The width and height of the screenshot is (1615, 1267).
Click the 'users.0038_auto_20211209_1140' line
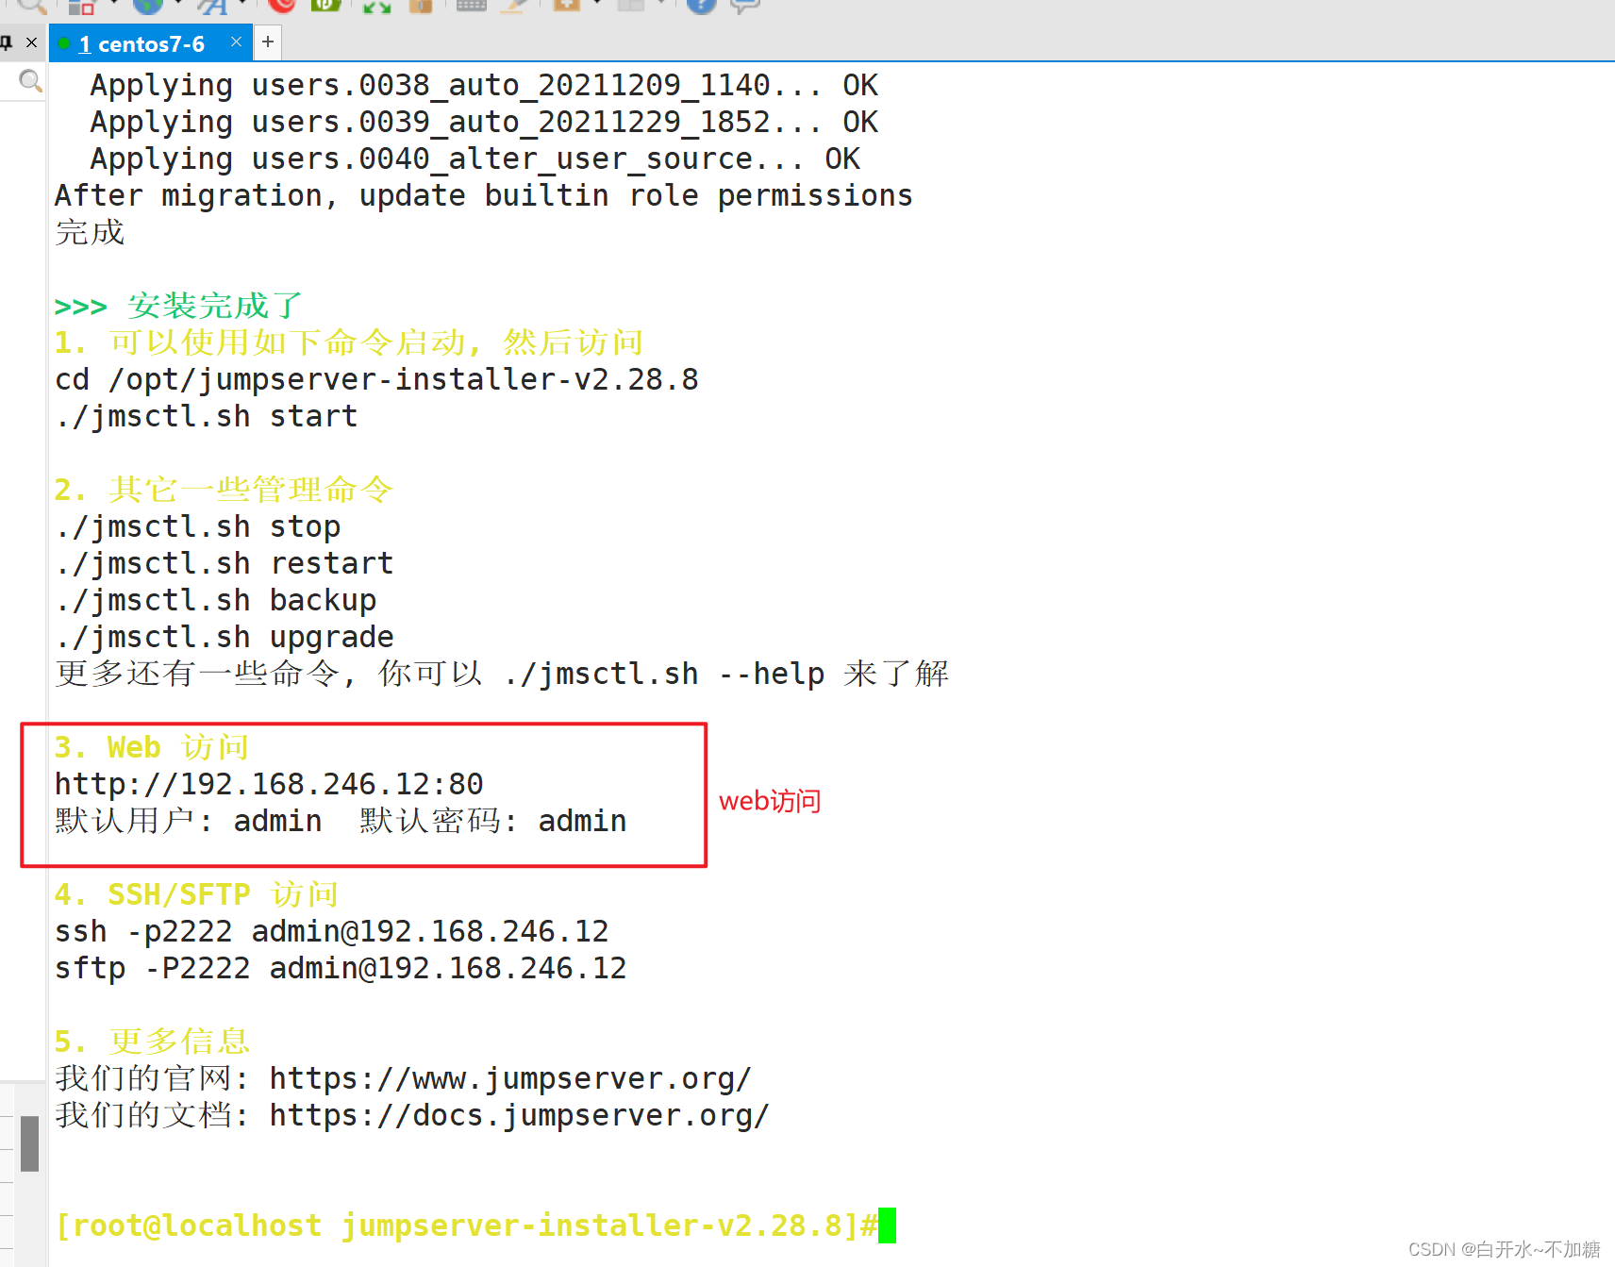tap(484, 85)
